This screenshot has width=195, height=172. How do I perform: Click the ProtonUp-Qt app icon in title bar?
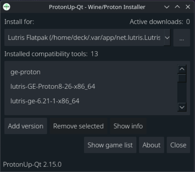tap(7, 7)
